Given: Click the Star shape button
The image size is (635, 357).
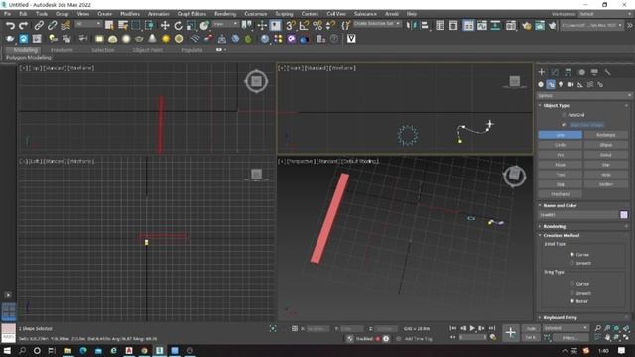Looking at the screenshot, I should coord(606,165).
